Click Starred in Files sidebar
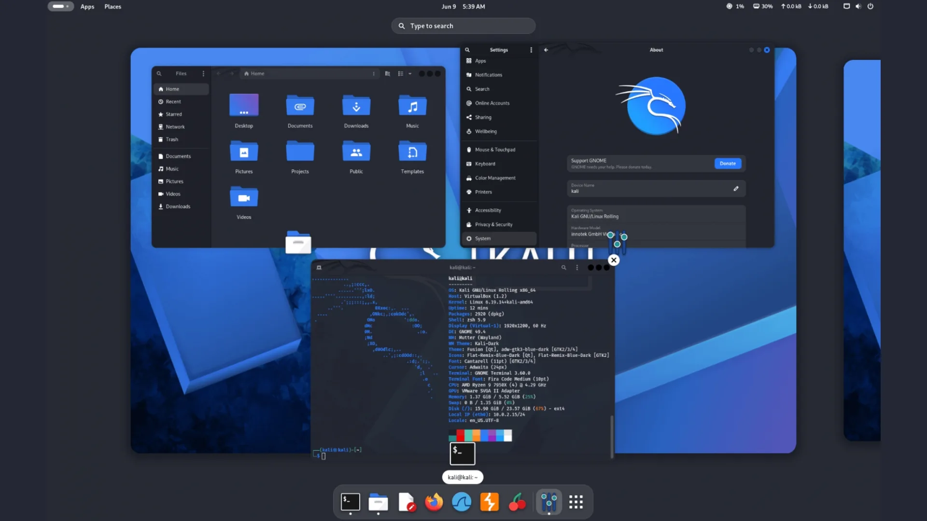This screenshot has width=927, height=521. tap(181, 114)
